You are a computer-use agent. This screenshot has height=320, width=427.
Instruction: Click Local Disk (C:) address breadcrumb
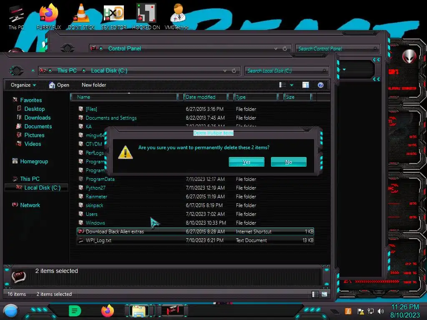click(109, 70)
